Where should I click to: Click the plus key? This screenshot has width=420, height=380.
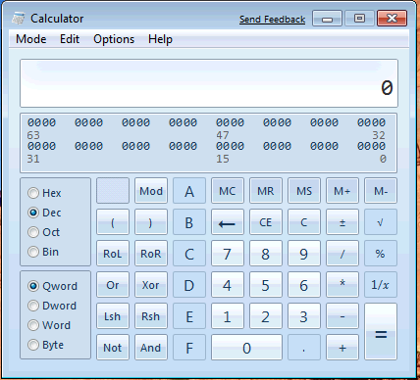(342, 348)
